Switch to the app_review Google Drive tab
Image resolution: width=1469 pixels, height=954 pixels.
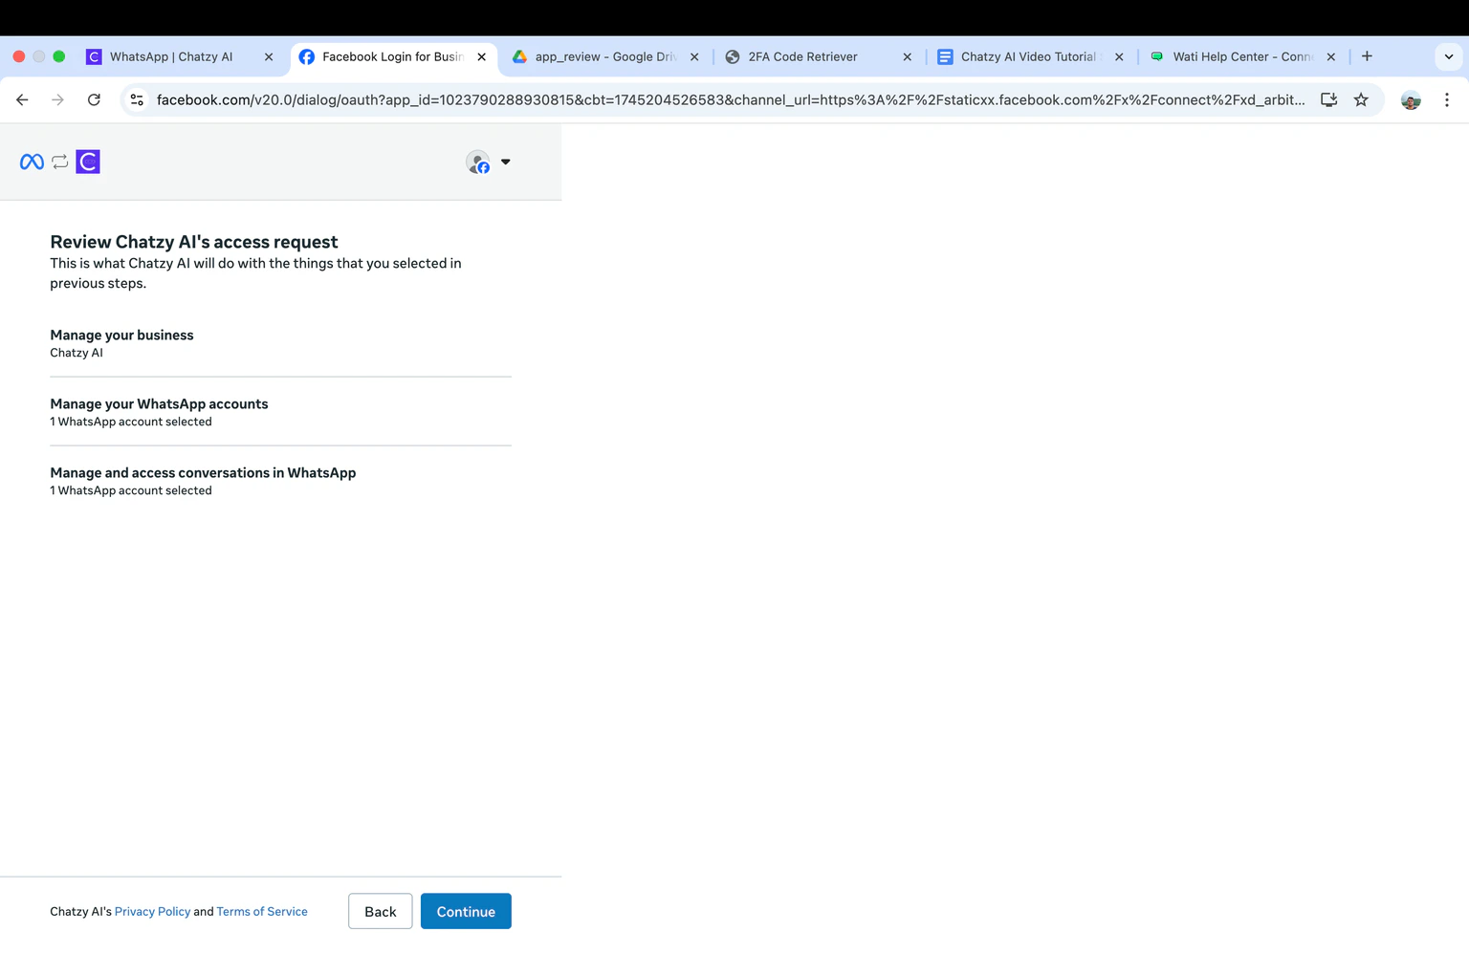605,56
